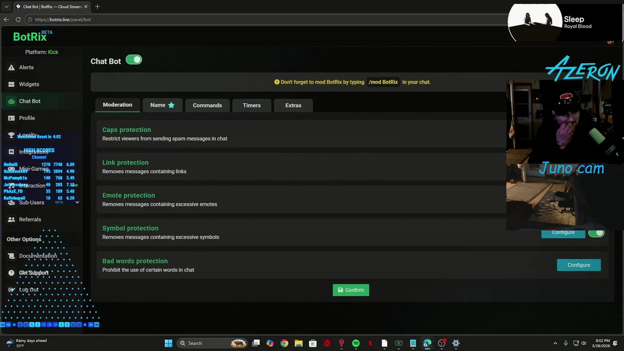
Task: Click Configure for Symbol protection
Action: 563,233
